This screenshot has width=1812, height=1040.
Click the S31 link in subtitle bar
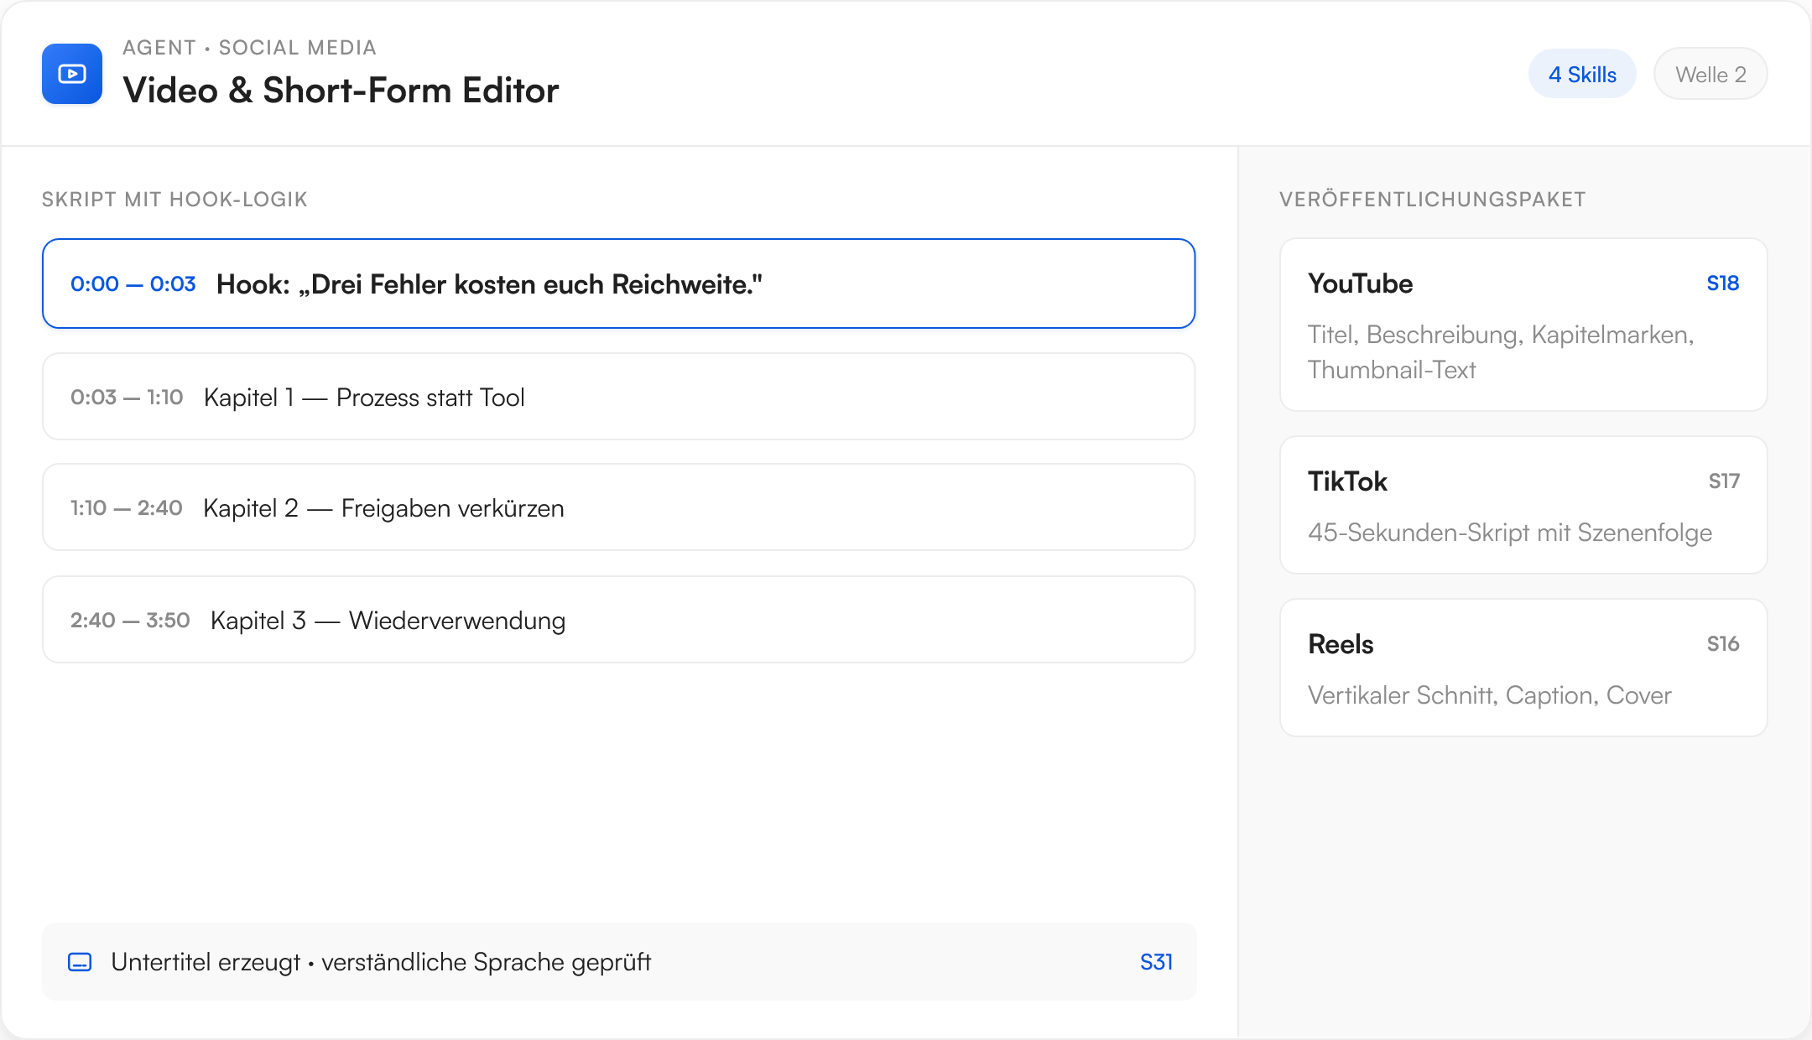point(1156,962)
